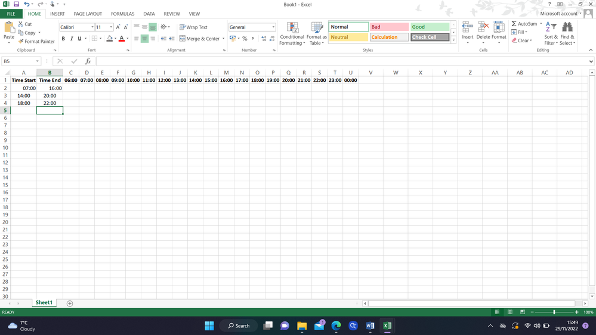Toggle top vertical alignment
Viewport: 596px width, 335px height.
(137, 27)
